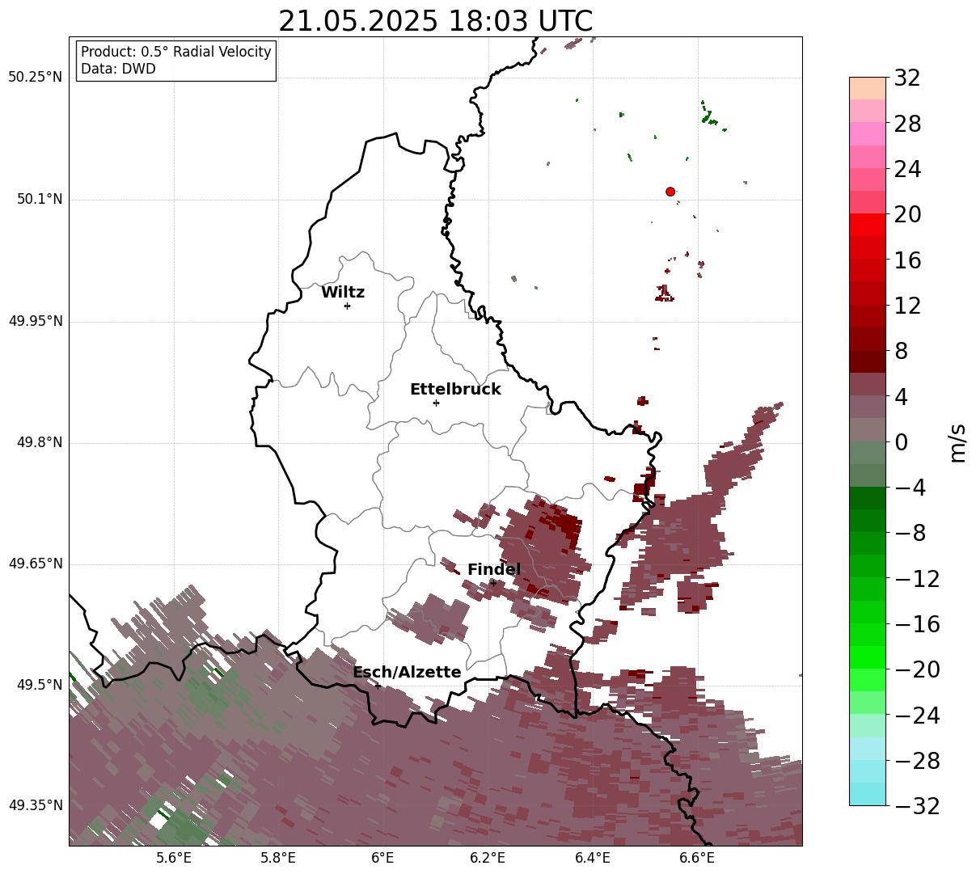Click the −32 colorbar tick label
This screenshot has width=976, height=874.
917,806
